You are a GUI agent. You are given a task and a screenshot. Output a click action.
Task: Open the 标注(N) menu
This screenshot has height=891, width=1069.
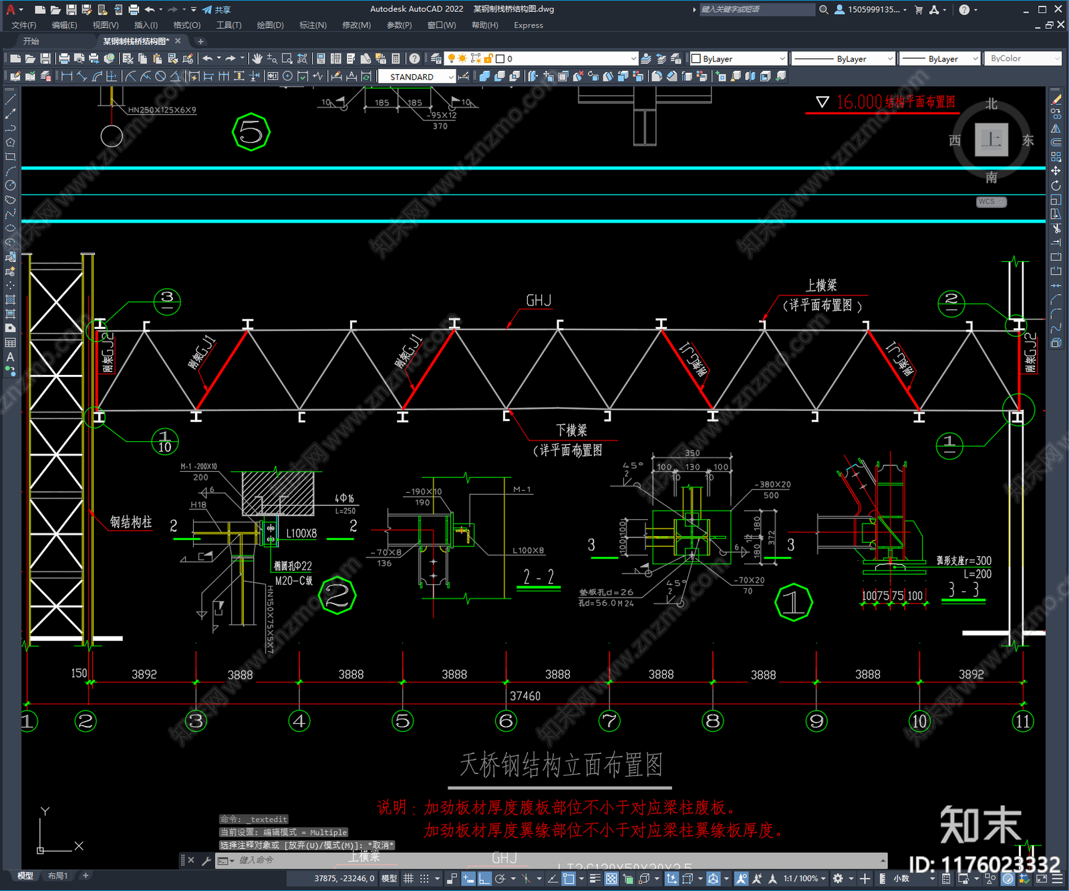pyautogui.click(x=313, y=25)
